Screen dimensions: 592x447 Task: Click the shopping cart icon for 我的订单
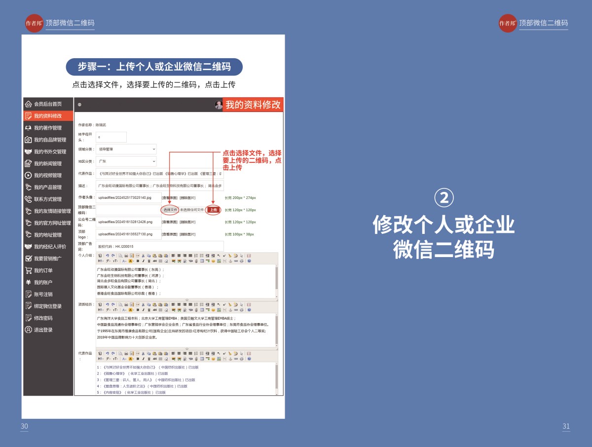[29, 270]
